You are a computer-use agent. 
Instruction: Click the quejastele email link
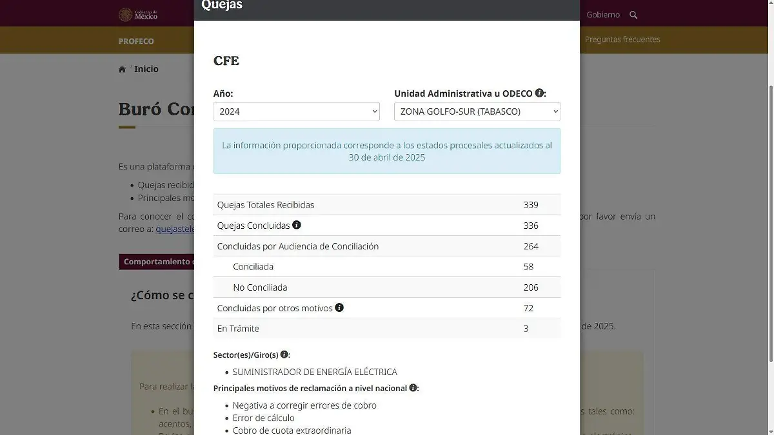175,229
